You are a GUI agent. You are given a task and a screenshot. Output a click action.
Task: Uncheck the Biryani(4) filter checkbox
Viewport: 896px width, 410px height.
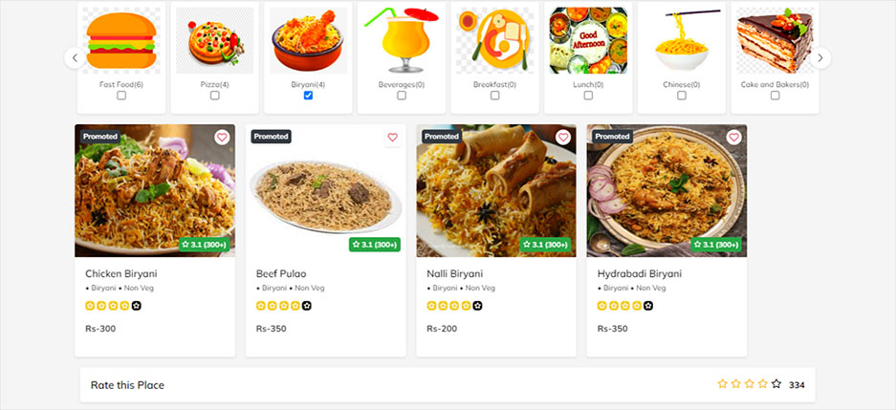point(308,96)
